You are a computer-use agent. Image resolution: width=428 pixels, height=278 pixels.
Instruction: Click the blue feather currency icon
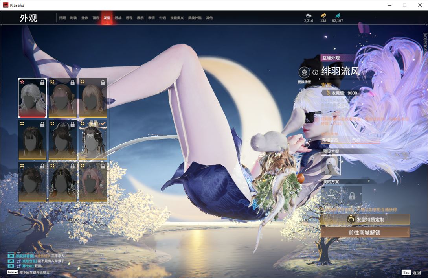(x=338, y=16)
